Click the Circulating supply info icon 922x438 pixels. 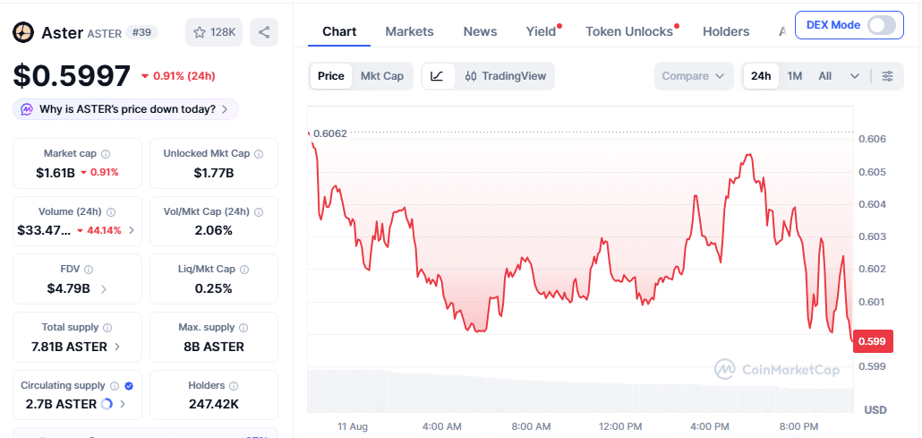click(x=115, y=386)
